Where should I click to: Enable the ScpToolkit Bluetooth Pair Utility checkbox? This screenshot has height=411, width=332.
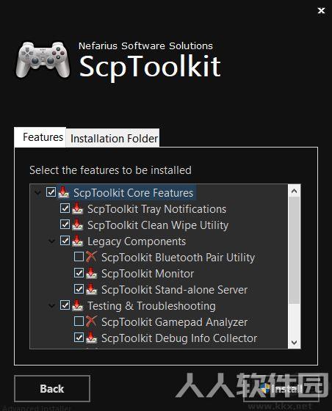pos(79,257)
